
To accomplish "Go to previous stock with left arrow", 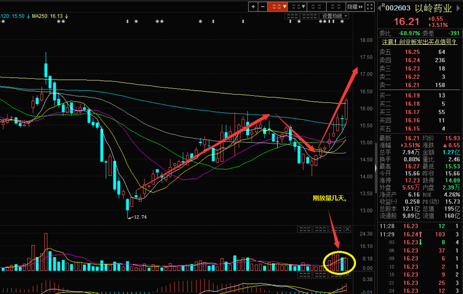I will coord(380,8).
